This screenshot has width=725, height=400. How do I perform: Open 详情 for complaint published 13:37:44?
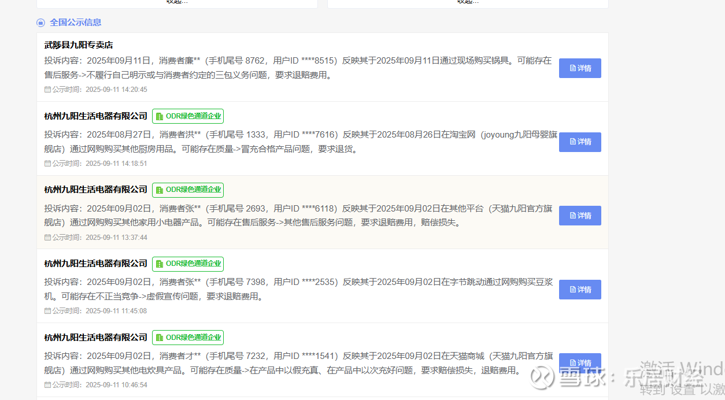coord(580,216)
